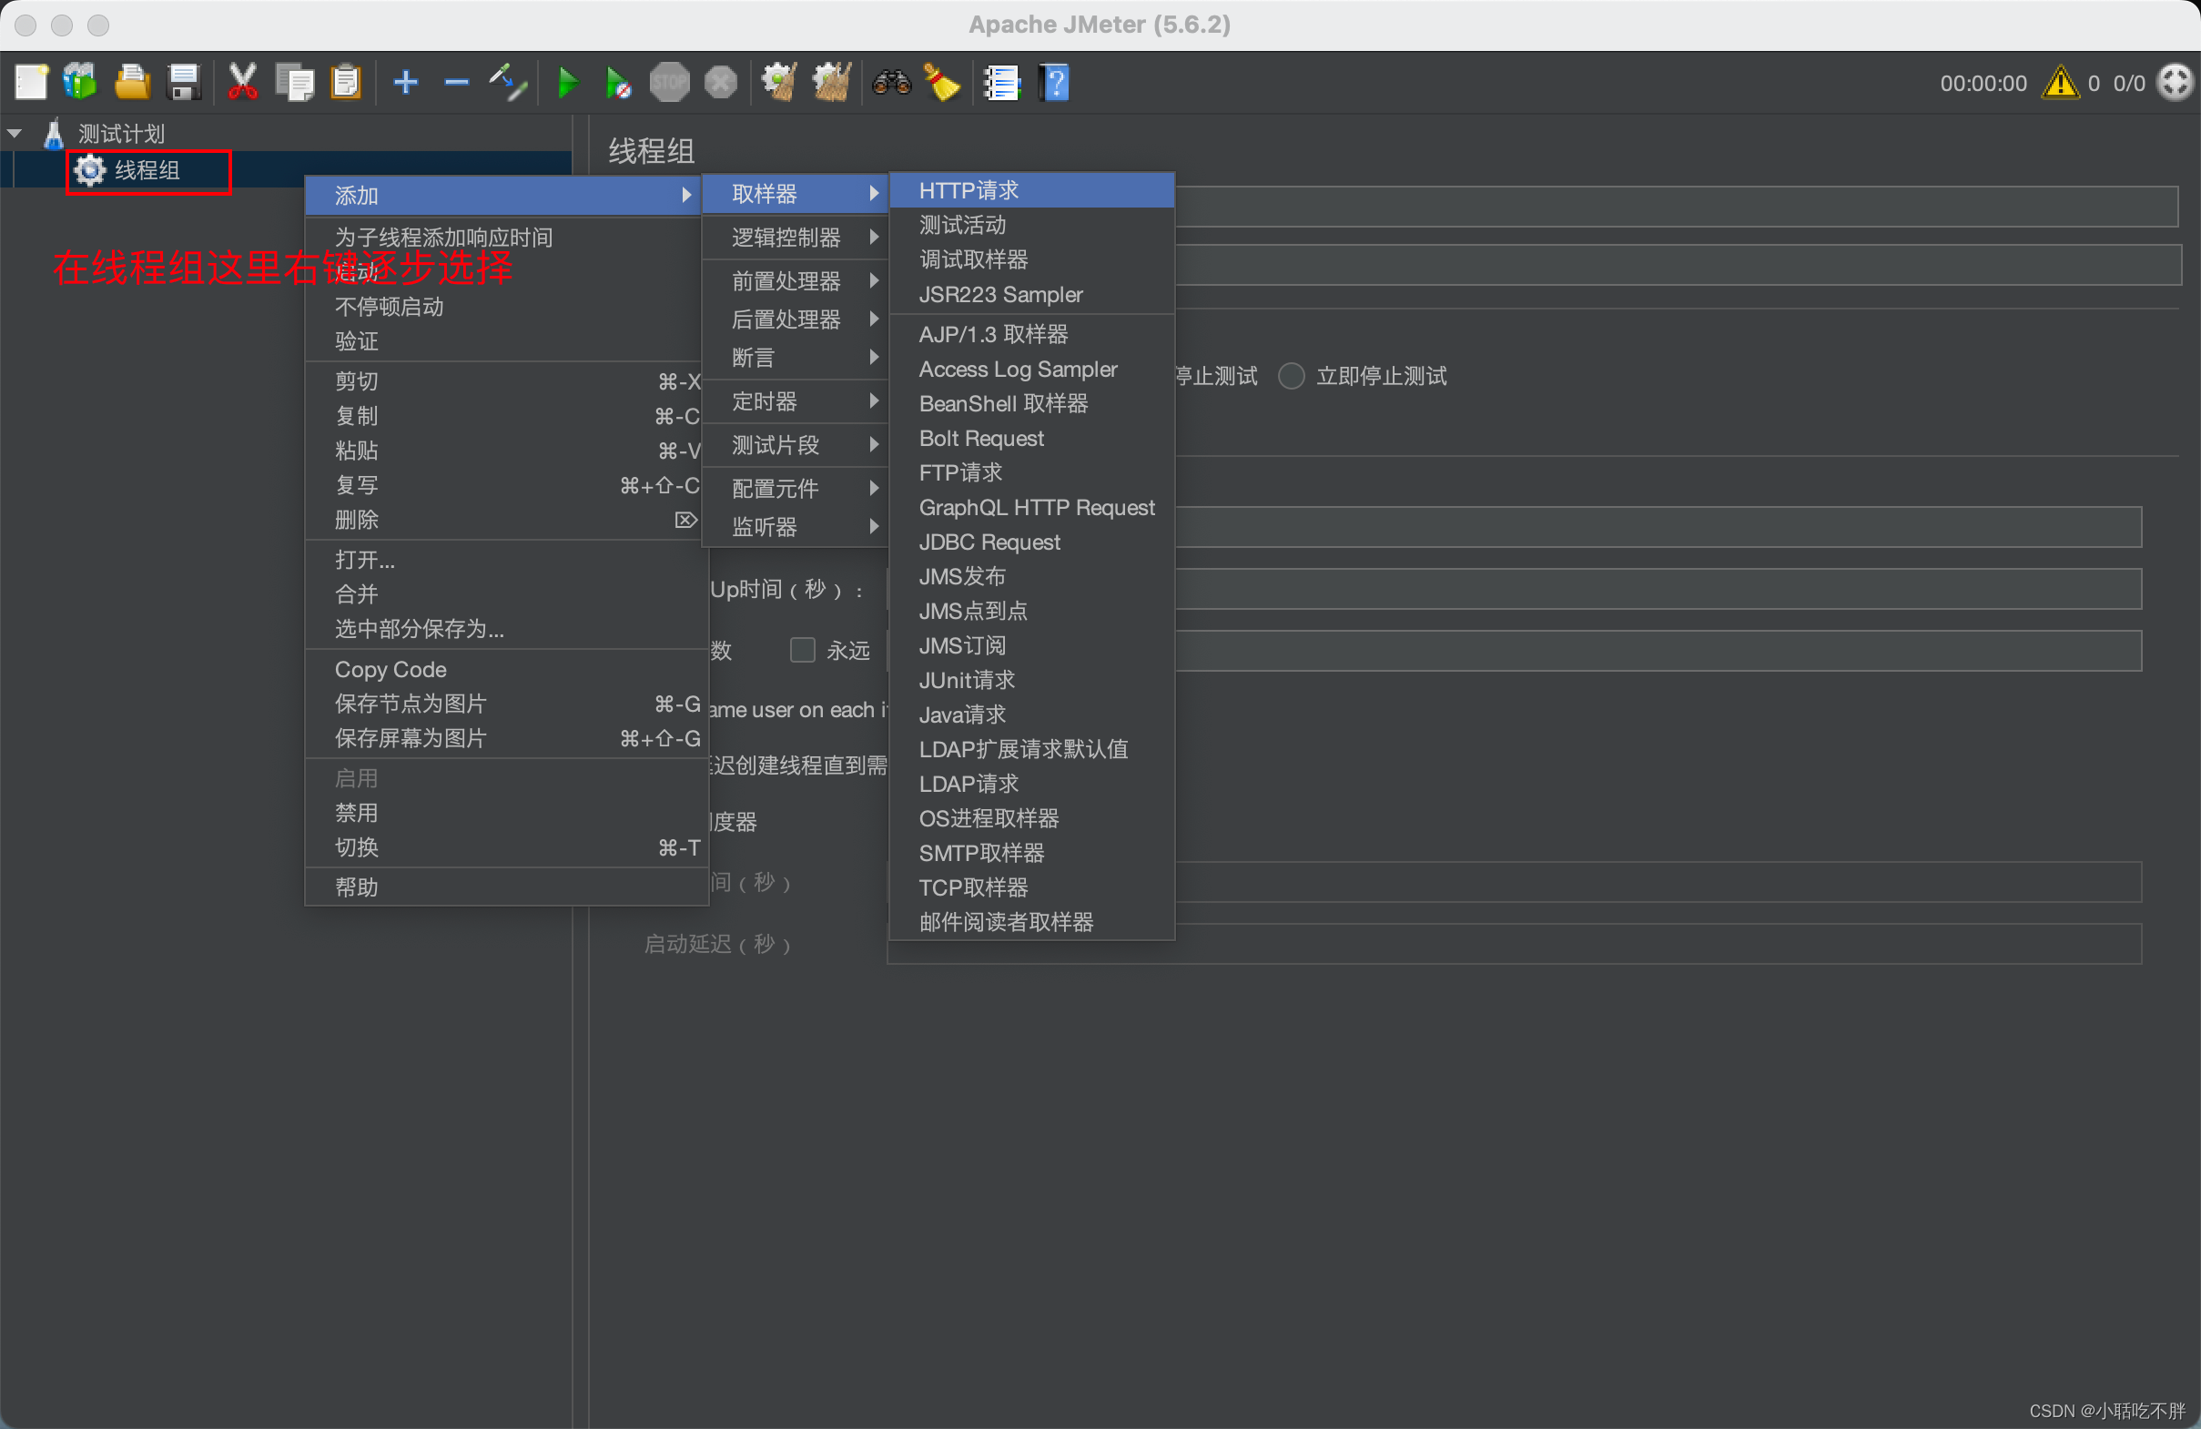Click the Paste clipboard icon
This screenshot has width=2201, height=1429.
346,82
